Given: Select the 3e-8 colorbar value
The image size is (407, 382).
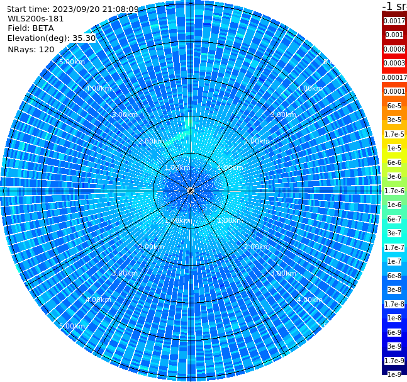Looking at the screenshot, I should pyautogui.click(x=394, y=290).
